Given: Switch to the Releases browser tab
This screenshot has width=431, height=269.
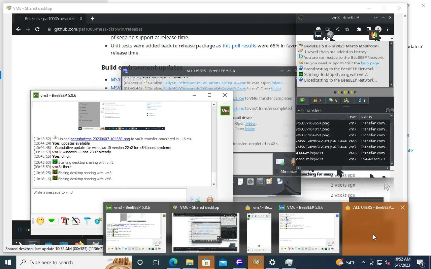Looking at the screenshot, I should tap(49, 18).
